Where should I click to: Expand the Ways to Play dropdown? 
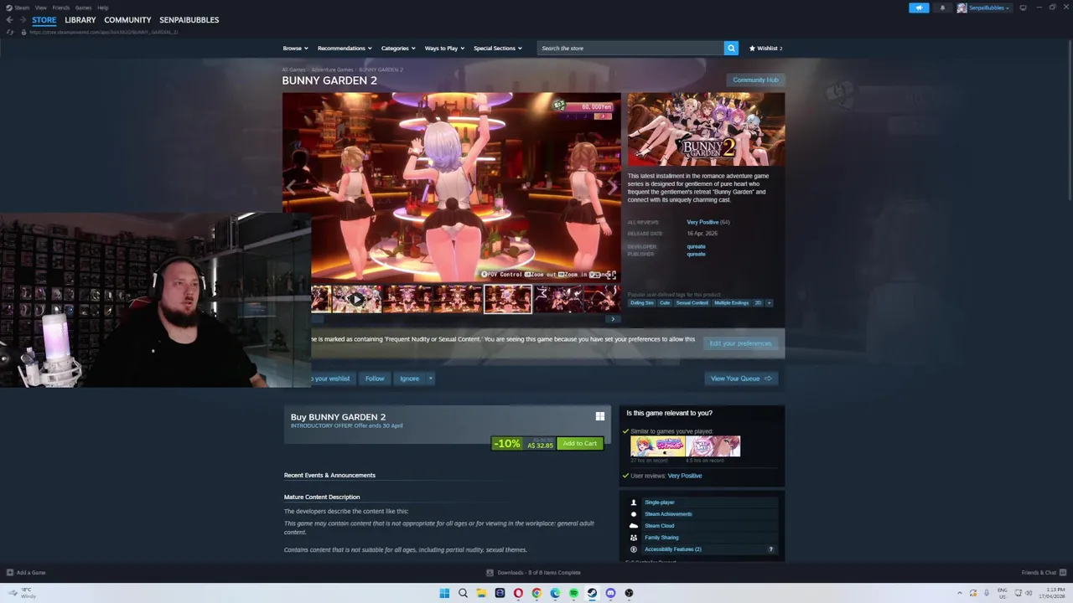[444, 49]
